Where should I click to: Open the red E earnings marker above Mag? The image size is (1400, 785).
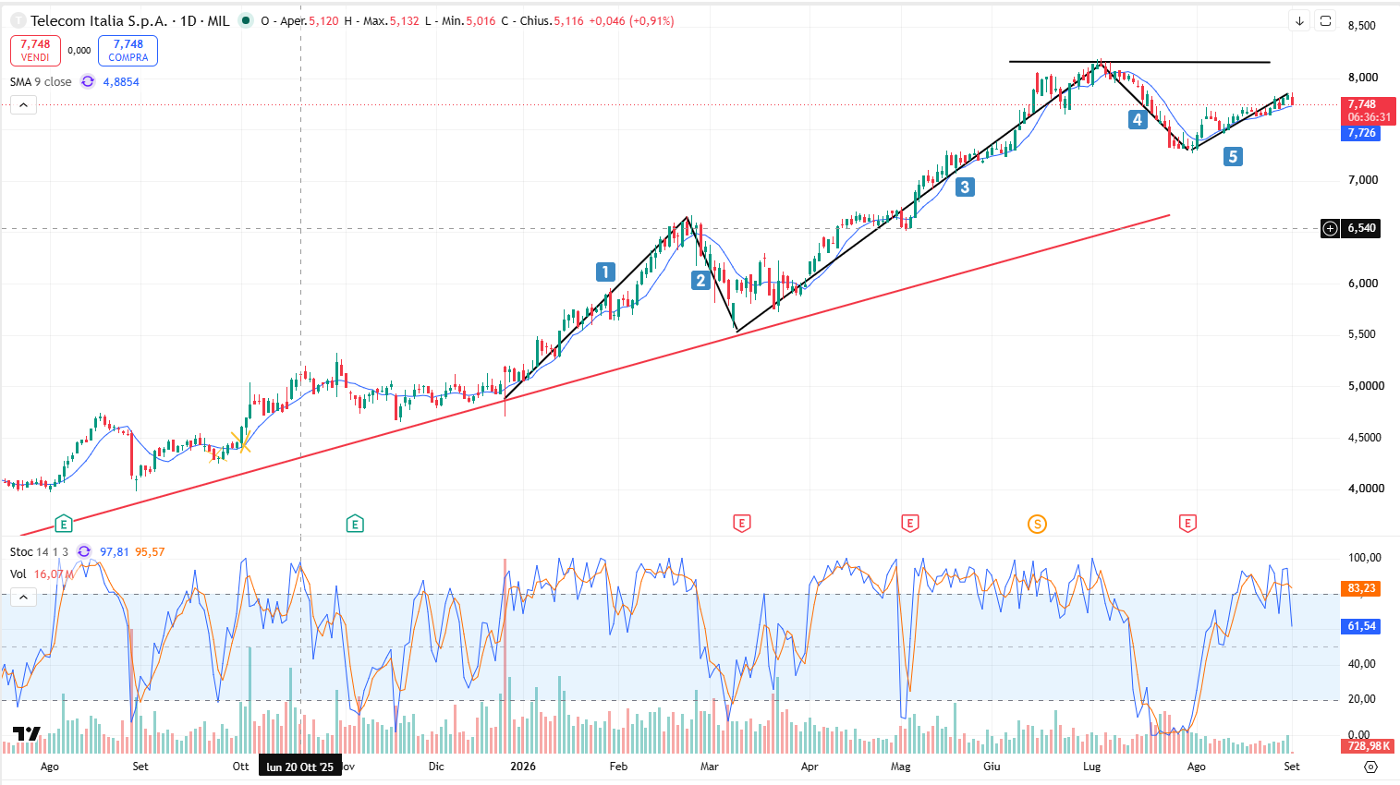pos(910,524)
